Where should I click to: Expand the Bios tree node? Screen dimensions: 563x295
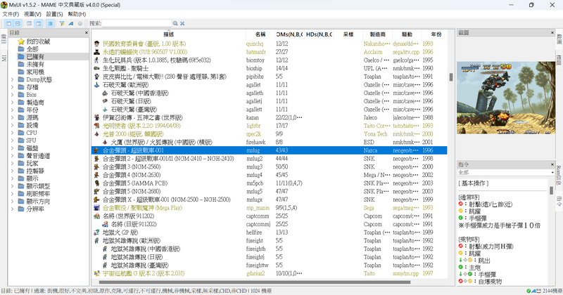(x=13, y=95)
